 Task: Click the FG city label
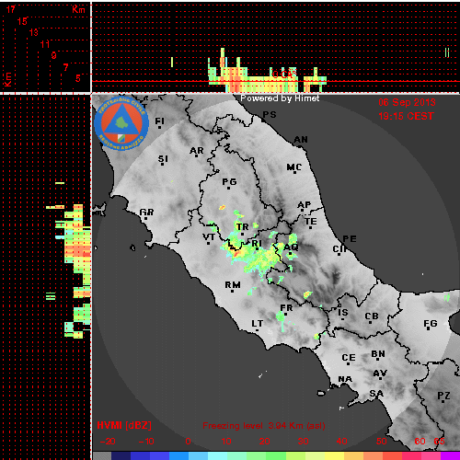click(x=431, y=324)
